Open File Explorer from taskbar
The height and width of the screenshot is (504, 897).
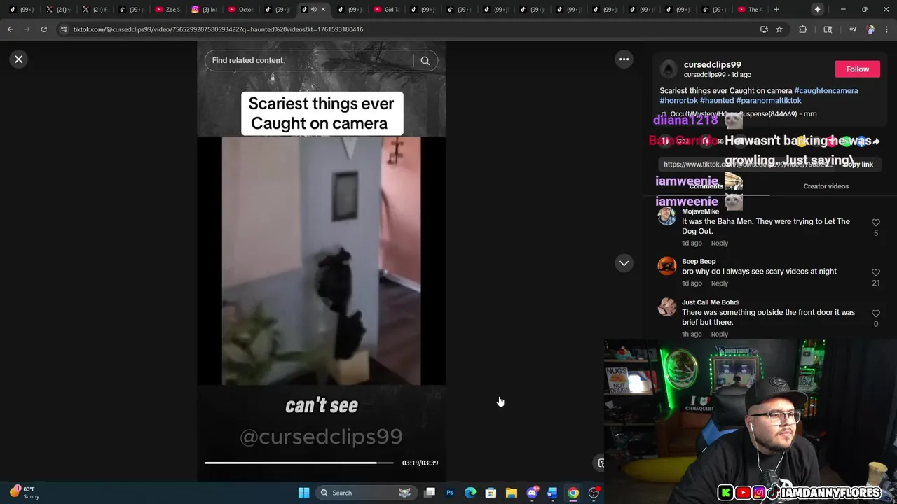tap(512, 493)
